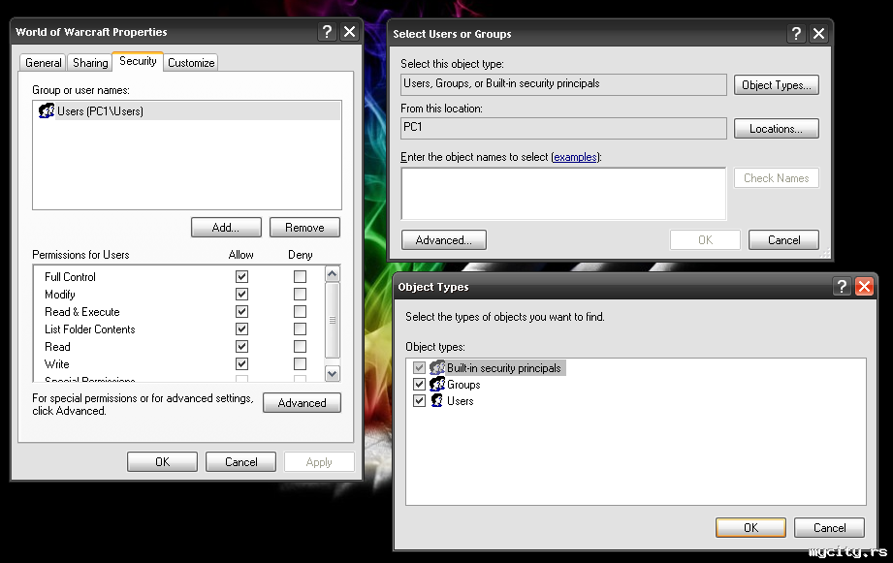Select the Security tab
The height and width of the screenshot is (563, 893).
[138, 61]
